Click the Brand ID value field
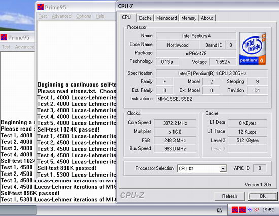This screenshot has width=279, height=216. point(231,45)
